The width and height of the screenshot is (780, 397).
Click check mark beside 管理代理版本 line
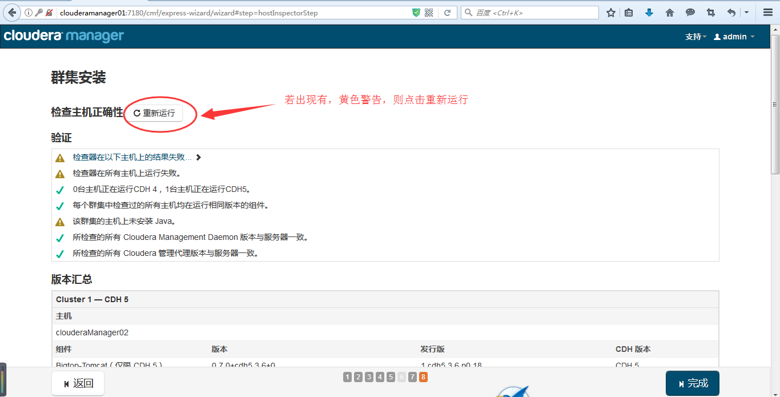coord(60,254)
